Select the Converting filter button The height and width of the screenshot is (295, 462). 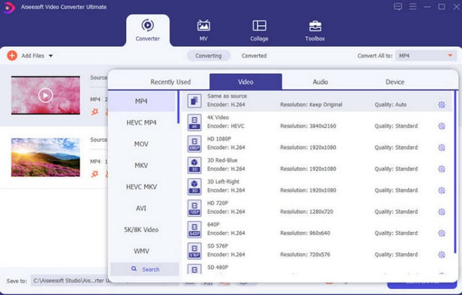[x=209, y=55]
